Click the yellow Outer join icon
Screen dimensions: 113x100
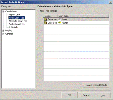click(60, 23)
